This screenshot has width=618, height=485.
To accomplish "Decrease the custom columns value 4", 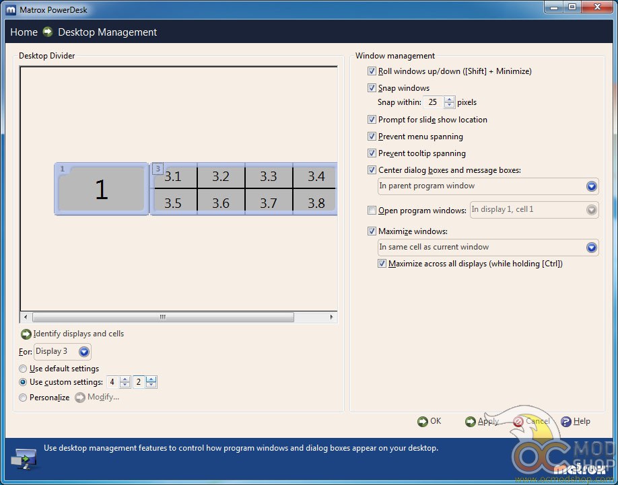I will 125,385.
